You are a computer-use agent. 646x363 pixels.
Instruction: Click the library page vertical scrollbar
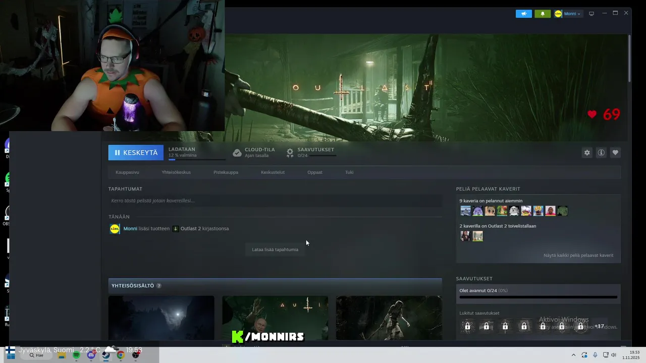(629, 58)
